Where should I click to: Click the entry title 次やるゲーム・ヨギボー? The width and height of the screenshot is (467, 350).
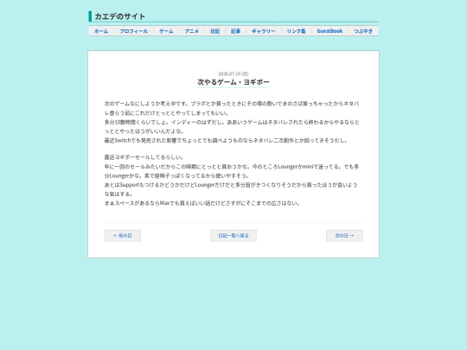click(x=233, y=82)
